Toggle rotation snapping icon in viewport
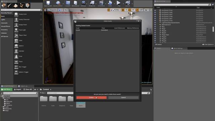Screen dimensions: 215x121 tap(130, 10)
